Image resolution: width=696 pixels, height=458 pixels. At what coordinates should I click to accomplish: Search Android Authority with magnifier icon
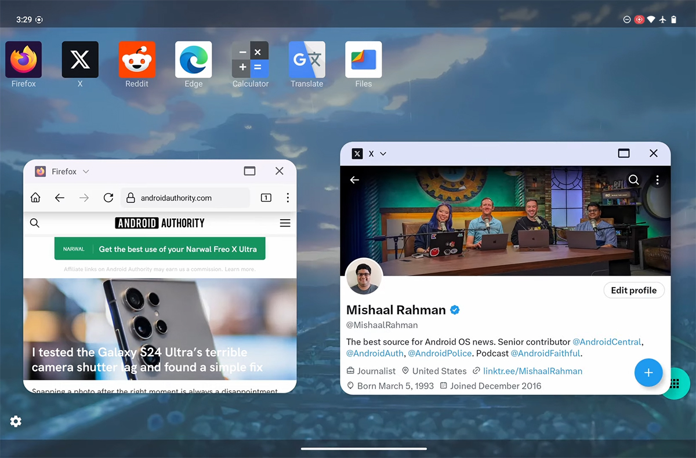35,223
